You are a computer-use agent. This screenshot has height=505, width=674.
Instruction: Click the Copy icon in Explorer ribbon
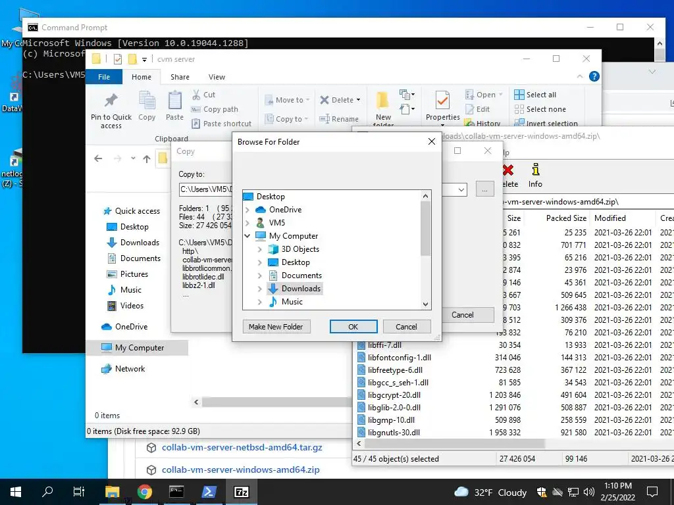[x=147, y=106]
